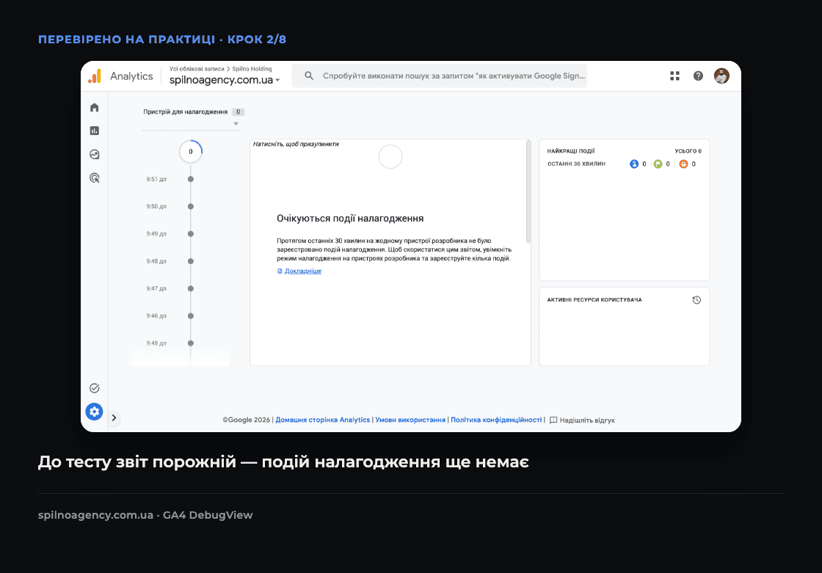
Task: Select the 9:46 дп timeline marker
Action: click(191, 315)
